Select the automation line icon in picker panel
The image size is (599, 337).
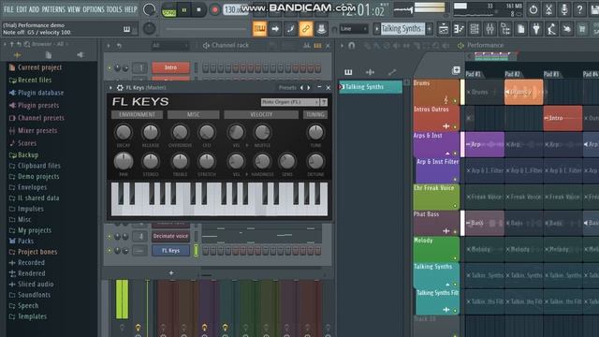pyautogui.click(x=391, y=72)
